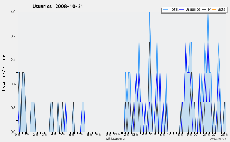Click the '21 h' x-axis label
230x142 pixels.
click(x=206, y=134)
